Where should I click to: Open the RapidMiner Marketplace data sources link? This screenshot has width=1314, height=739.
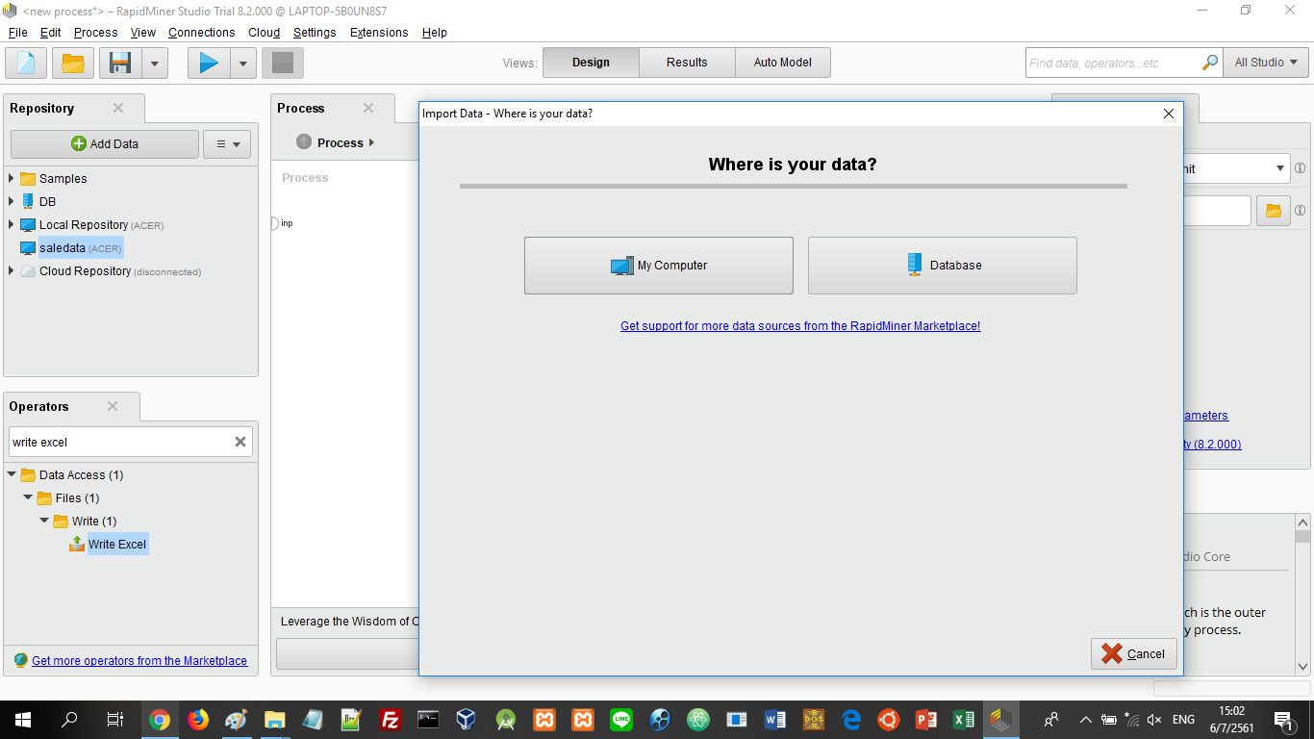click(800, 326)
